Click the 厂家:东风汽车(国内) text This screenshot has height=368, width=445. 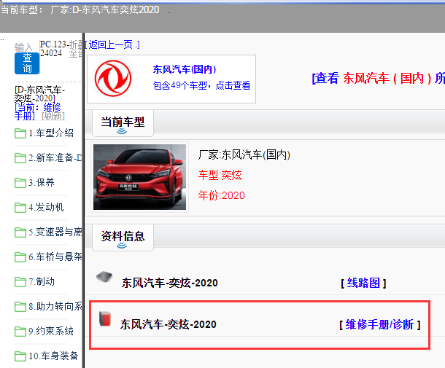tap(244, 154)
